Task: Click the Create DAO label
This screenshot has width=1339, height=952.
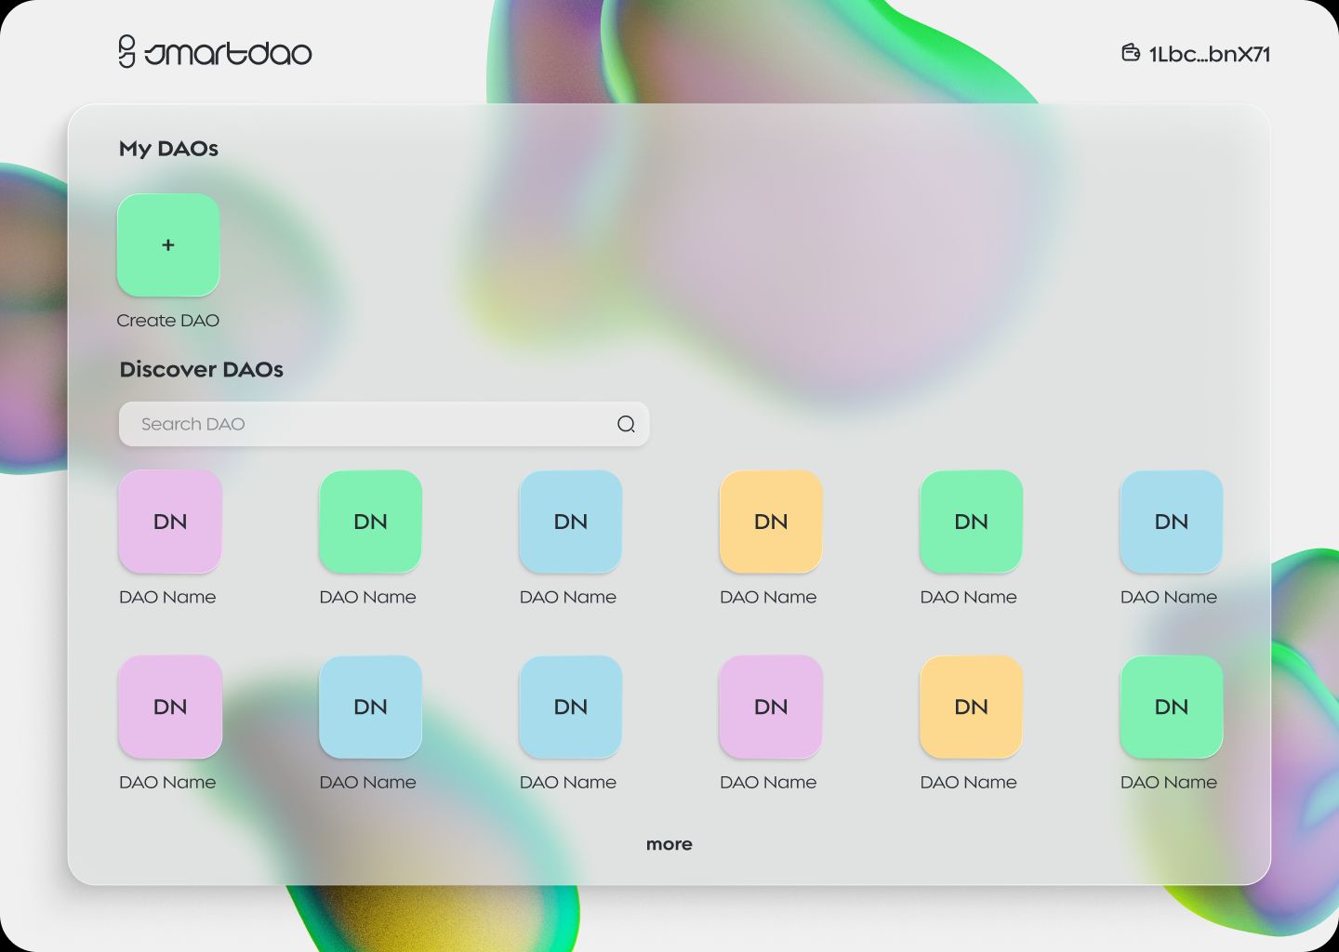Action: tap(168, 320)
